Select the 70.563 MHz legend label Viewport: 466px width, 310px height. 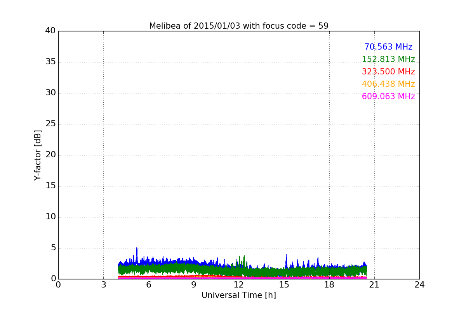click(x=388, y=47)
